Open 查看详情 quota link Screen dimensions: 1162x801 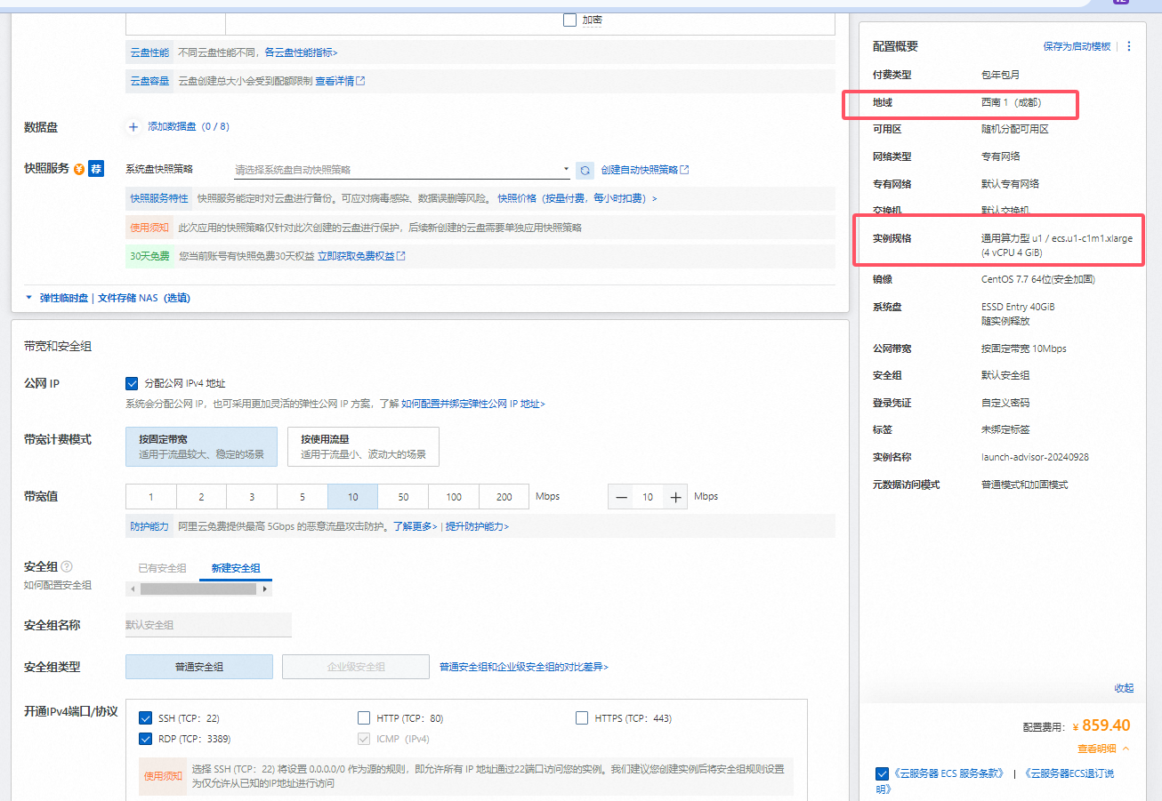(340, 81)
